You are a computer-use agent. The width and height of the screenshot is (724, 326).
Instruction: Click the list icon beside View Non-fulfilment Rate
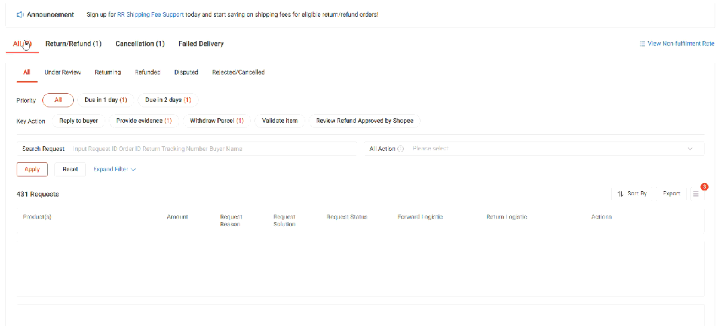(642, 44)
